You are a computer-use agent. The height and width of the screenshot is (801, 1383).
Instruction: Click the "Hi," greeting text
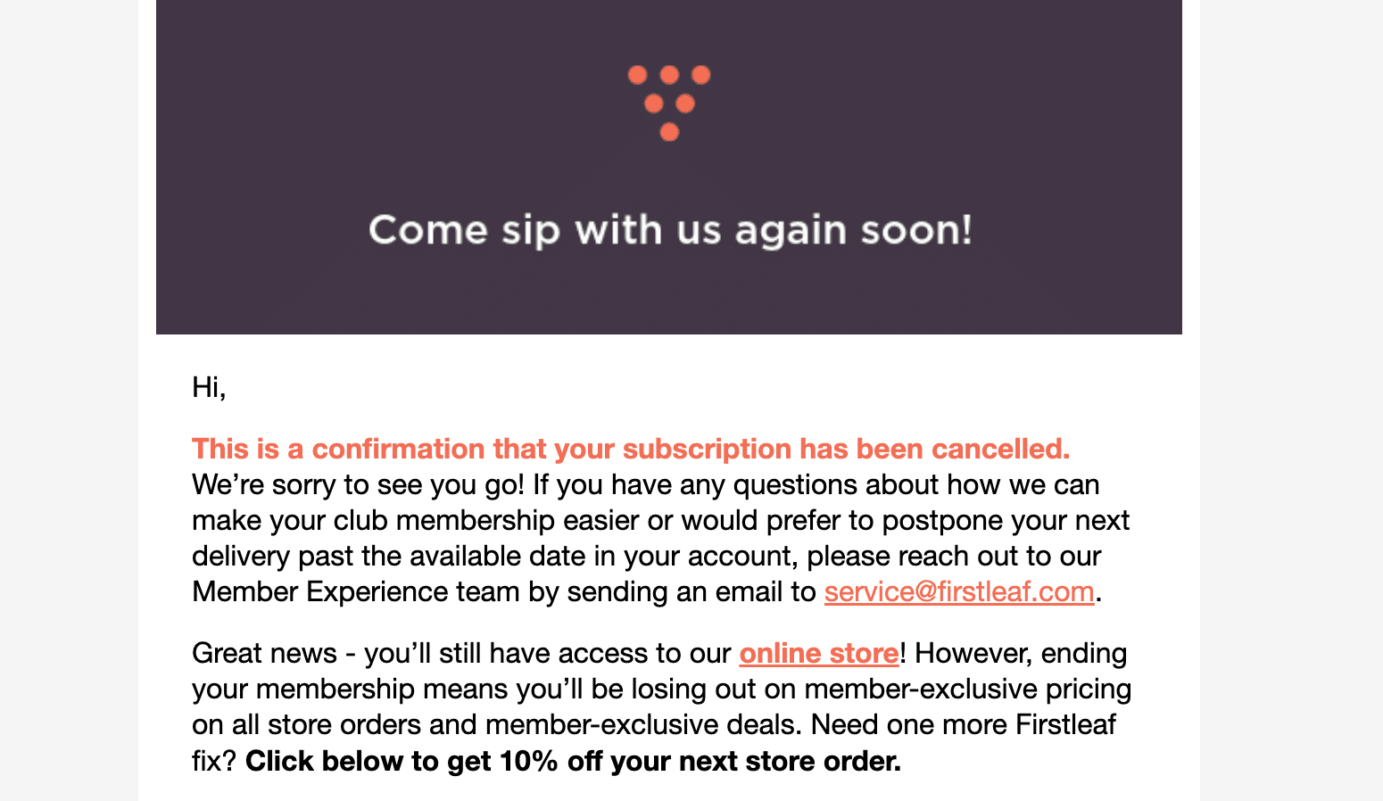tap(209, 387)
